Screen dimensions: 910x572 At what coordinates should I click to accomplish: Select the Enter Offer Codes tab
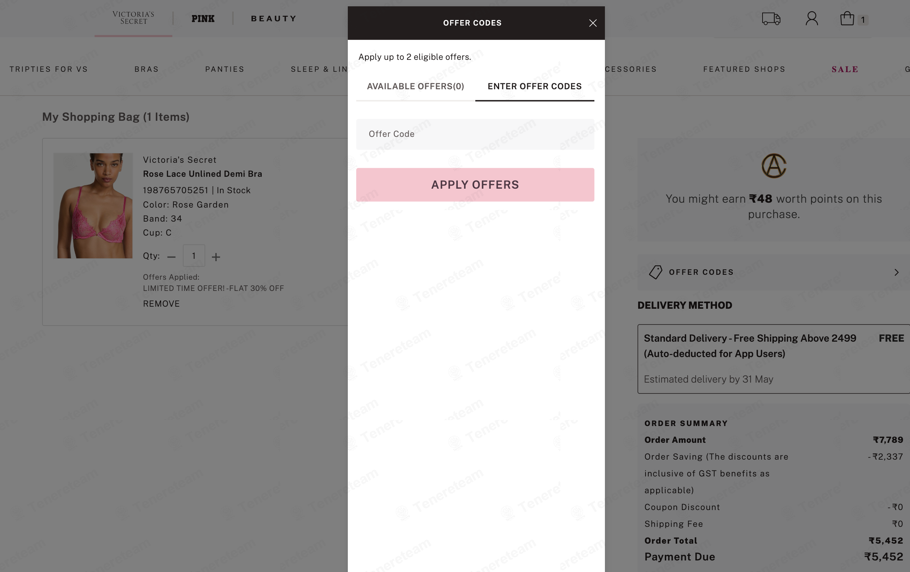535,86
